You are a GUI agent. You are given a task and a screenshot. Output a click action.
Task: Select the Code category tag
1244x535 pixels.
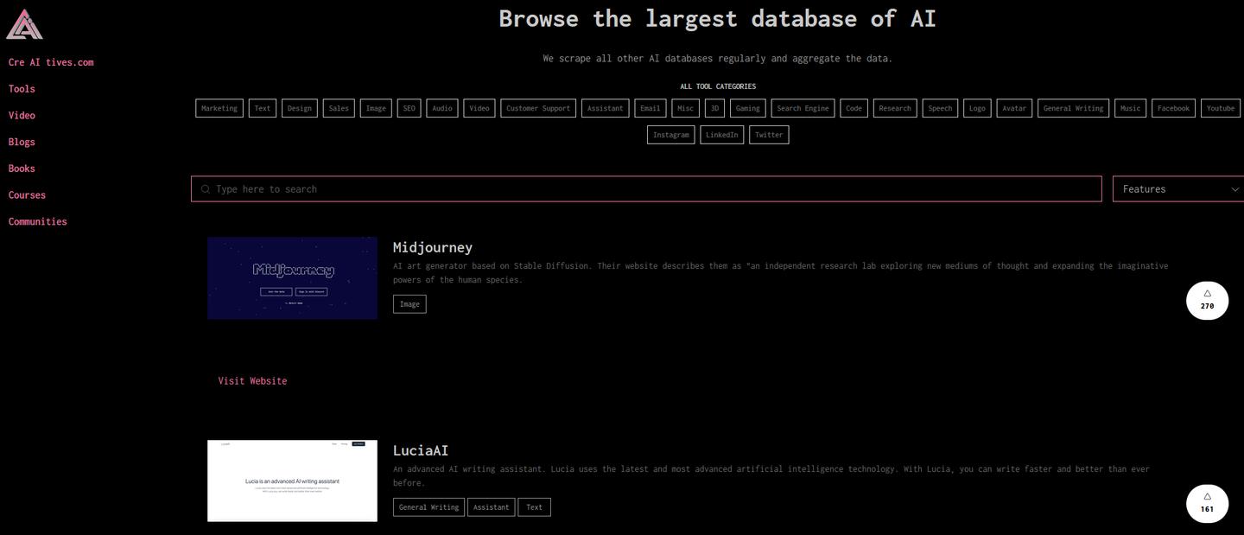pos(854,108)
